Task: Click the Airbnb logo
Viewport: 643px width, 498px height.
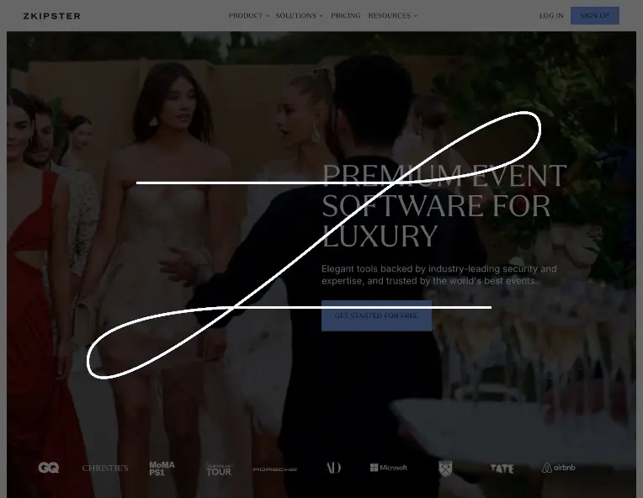Action: pyautogui.click(x=559, y=468)
